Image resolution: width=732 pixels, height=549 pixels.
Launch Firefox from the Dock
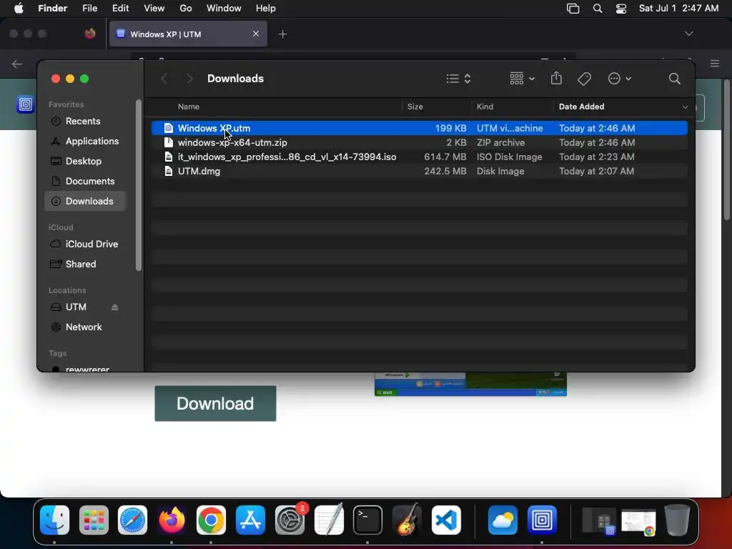tap(172, 520)
